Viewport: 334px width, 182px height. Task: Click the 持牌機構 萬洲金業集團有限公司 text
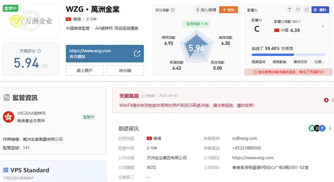point(33,139)
